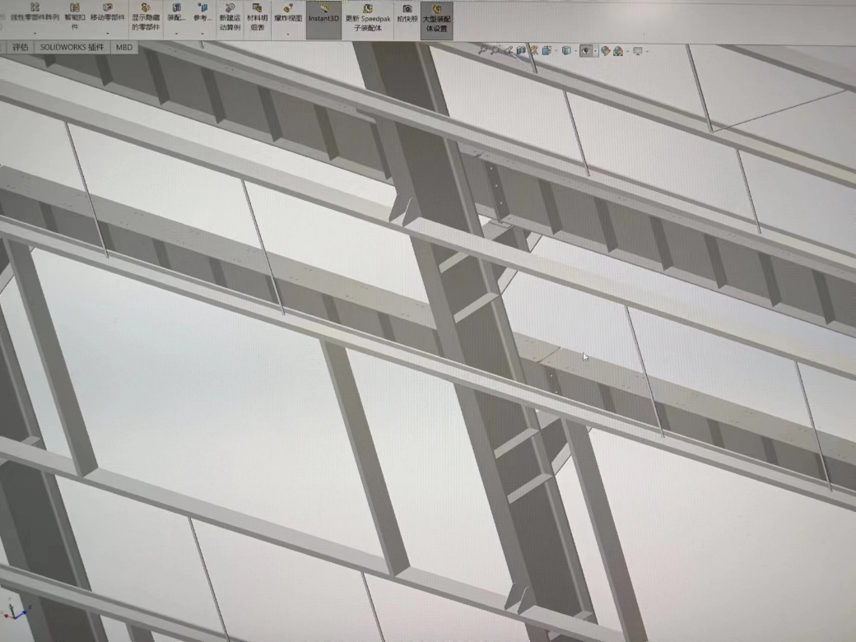Screen dimensions: 856x642
Task: Create a New Motion Study (新建运动算例)
Action: (230, 17)
